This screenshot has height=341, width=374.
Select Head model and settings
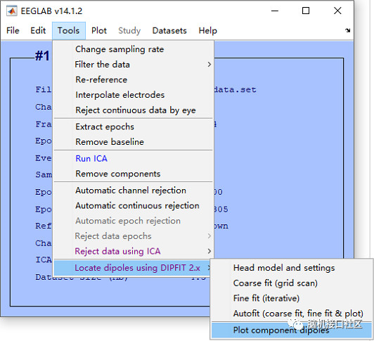click(292, 268)
